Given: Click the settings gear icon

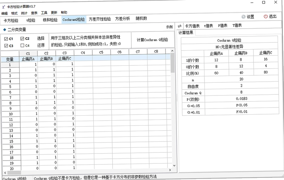Looking at the screenshot, I should 243,17.
